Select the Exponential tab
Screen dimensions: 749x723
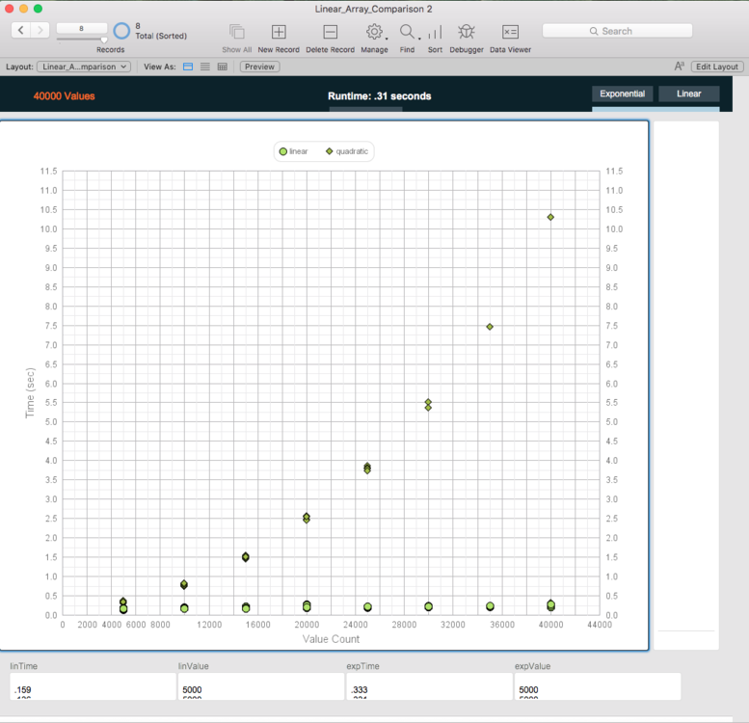point(622,94)
